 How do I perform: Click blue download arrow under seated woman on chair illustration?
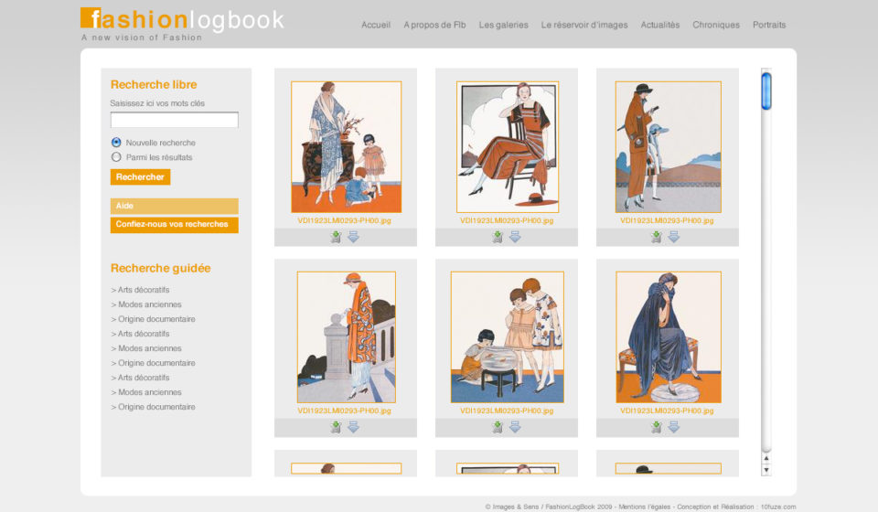[x=515, y=237]
